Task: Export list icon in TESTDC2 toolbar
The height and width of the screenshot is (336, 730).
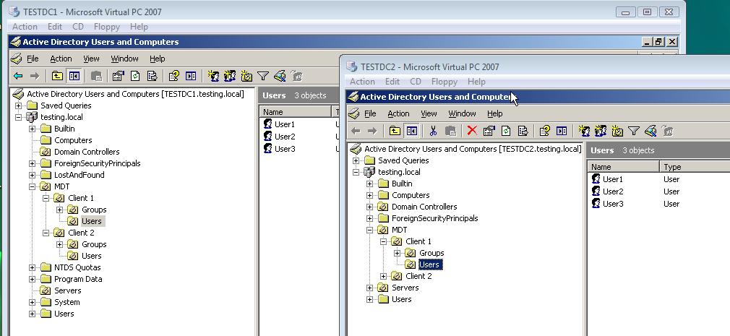Action: [523, 132]
